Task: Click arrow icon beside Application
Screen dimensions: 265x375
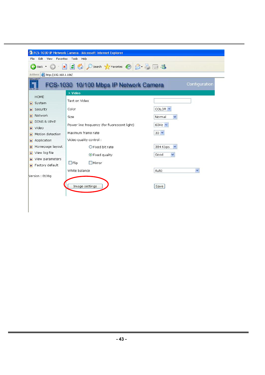Action: click(x=31, y=141)
